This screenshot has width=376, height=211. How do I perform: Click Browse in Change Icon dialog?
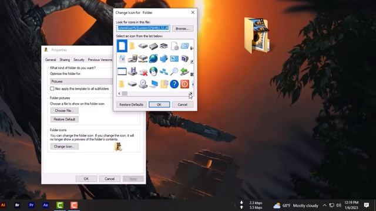pos(183,29)
